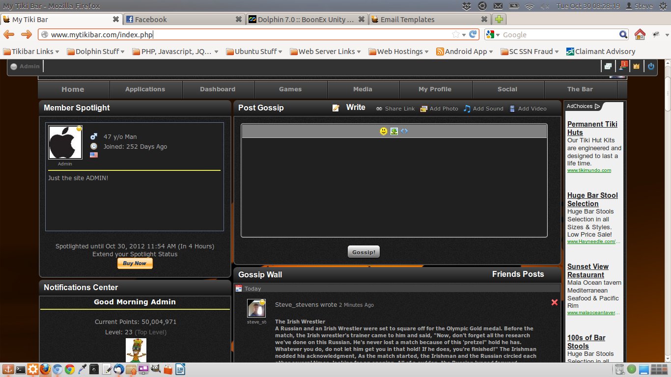This screenshot has height=377, width=671.
Task: Click the crown icon in the admin bar
Action: 637,66
